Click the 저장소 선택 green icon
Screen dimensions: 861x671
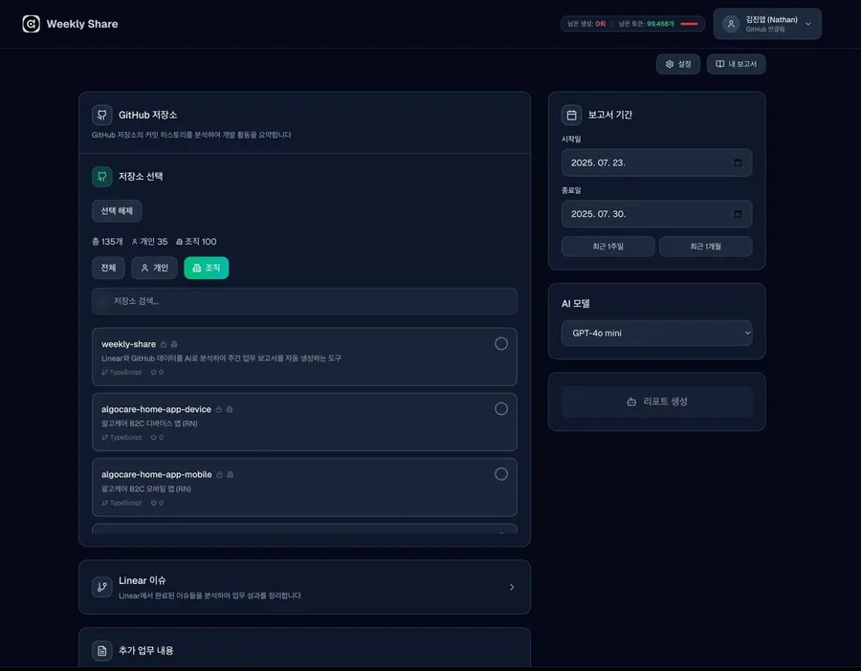point(102,177)
